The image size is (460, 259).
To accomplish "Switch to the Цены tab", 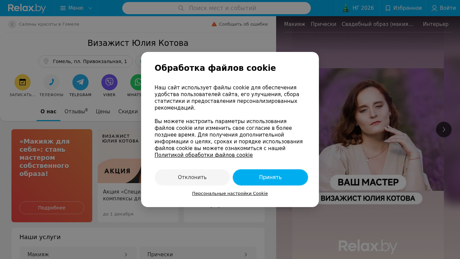I will pyautogui.click(x=103, y=112).
